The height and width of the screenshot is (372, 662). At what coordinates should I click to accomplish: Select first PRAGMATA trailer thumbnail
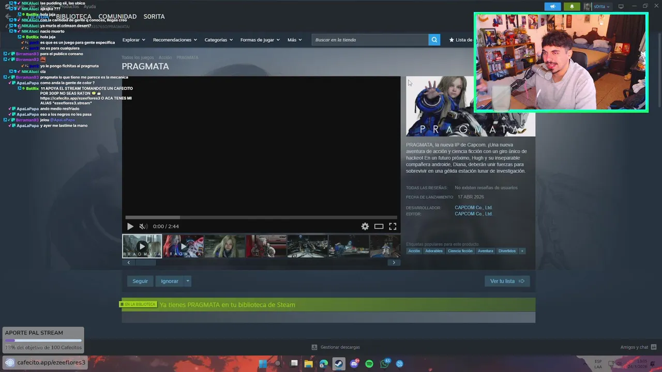[142, 246]
